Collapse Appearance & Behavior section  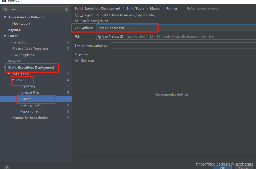pyautogui.click(x=5, y=17)
